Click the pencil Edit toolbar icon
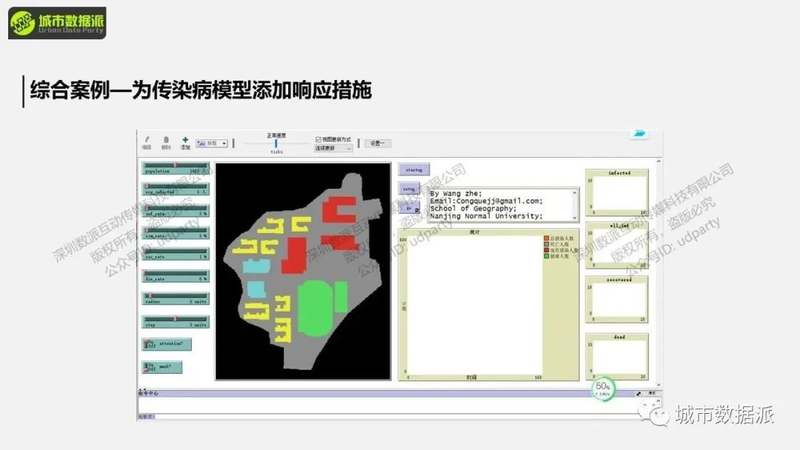Screen dimensions: 800x450 tap(147, 140)
